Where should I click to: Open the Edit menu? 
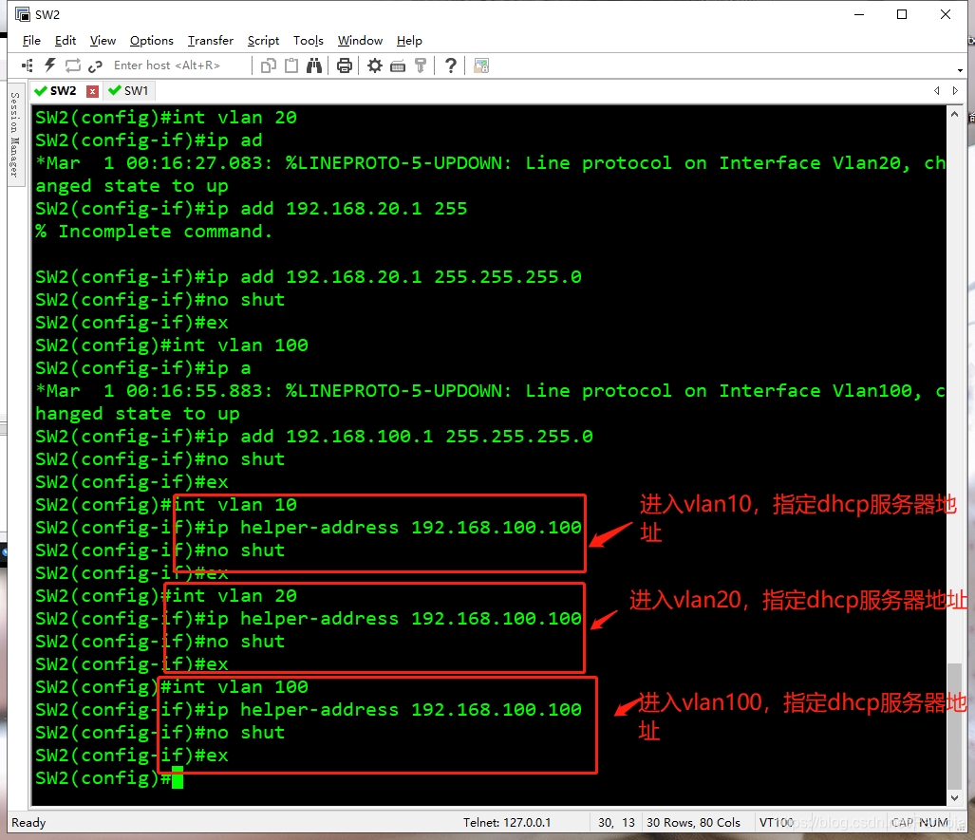coord(66,41)
